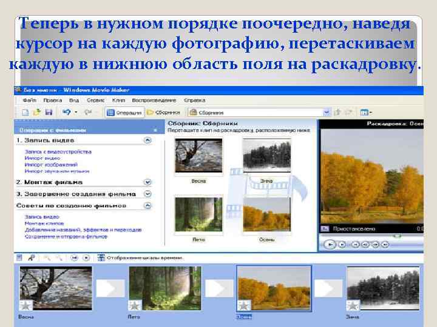Open the Правка menu

pos(52,100)
